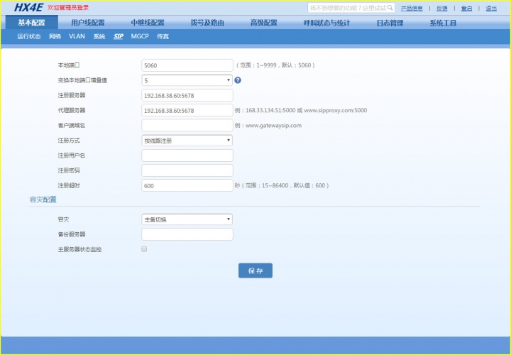Toggle 主服务器状态监控 checkbox
Viewport: 511px width, 355px height.
144,249
